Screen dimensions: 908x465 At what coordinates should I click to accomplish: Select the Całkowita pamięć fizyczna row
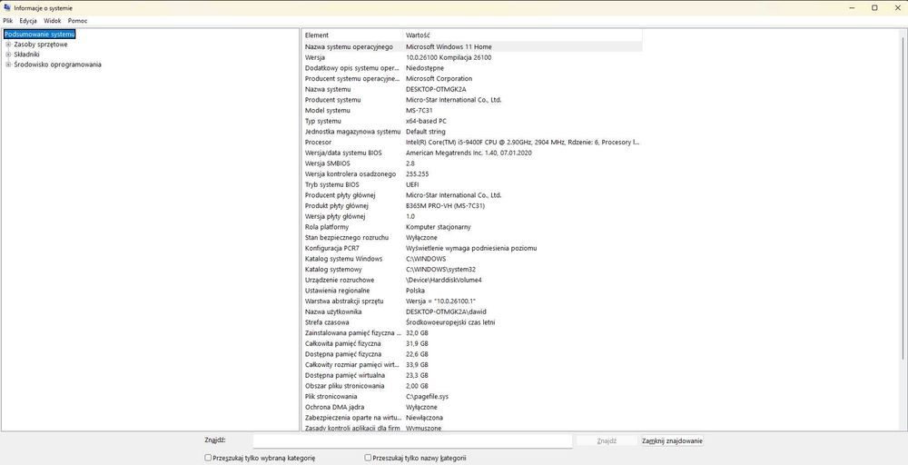472,343
